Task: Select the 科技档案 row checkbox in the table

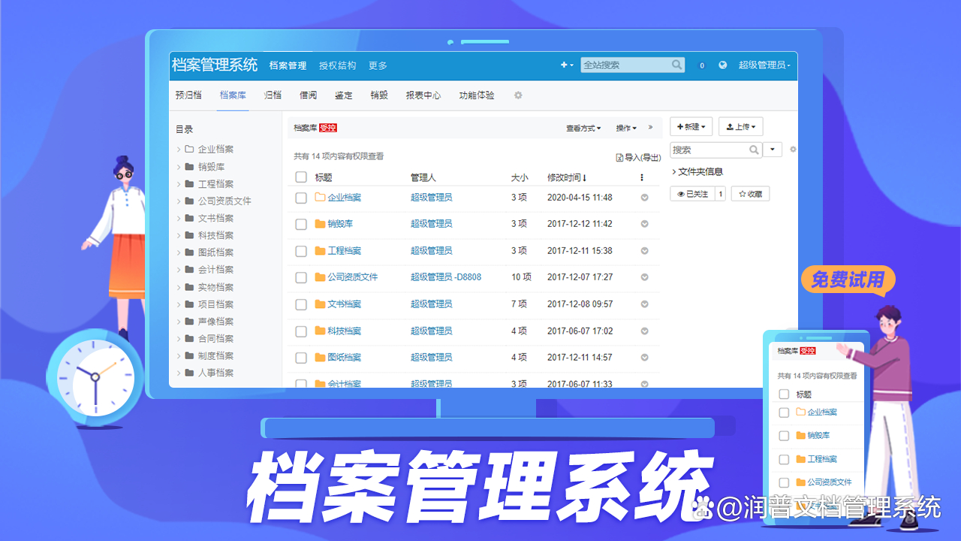Action: coord(301,331)
